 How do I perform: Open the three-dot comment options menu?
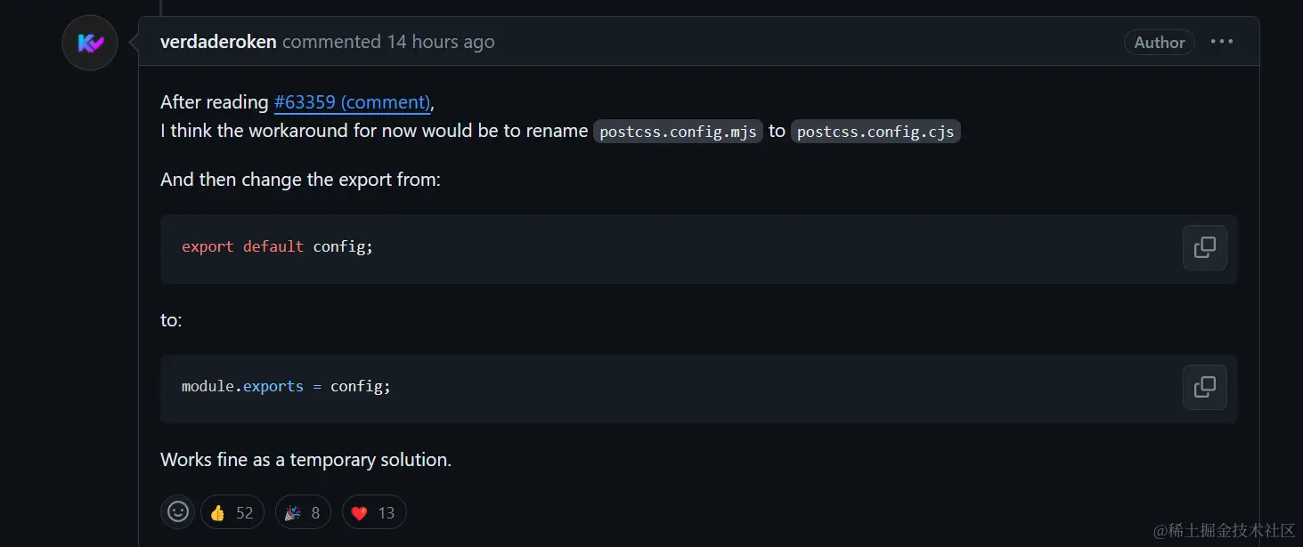[1222, 42]
